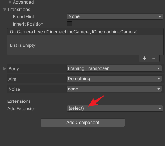The height and width of the screenshot is (146, 165).
Task: Click the Extensions heading
Action: [19, 101]
